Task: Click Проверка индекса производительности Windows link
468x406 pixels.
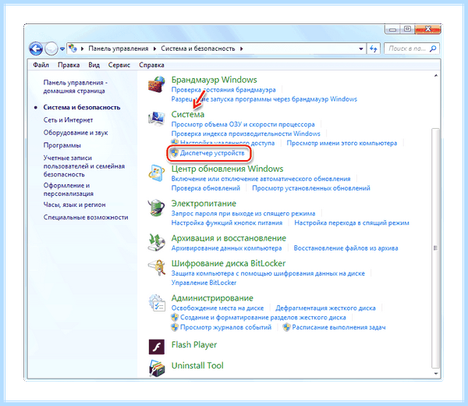Action: (246, 134)
